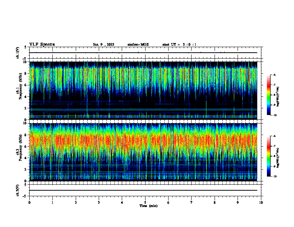The image size is (294, 227).
Task: Click the "station=MOS" header label
Action: tap(138, 45)
